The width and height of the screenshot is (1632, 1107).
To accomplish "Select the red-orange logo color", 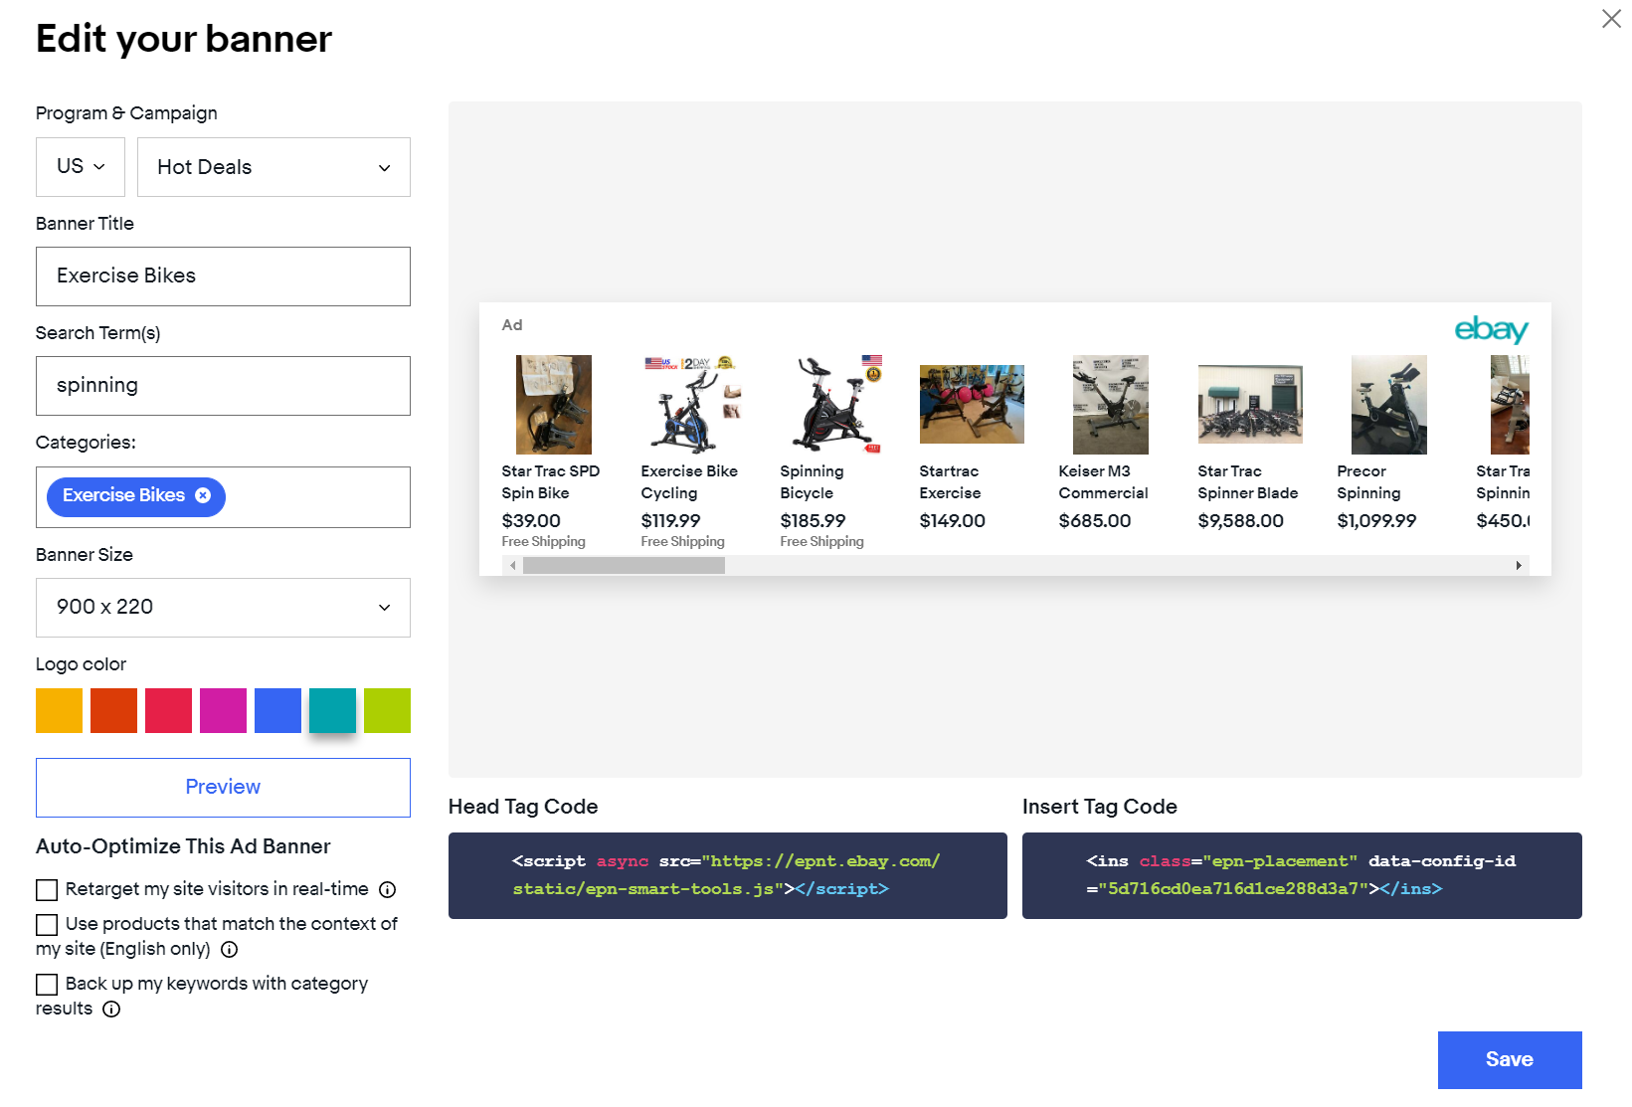I will point(113,710).
